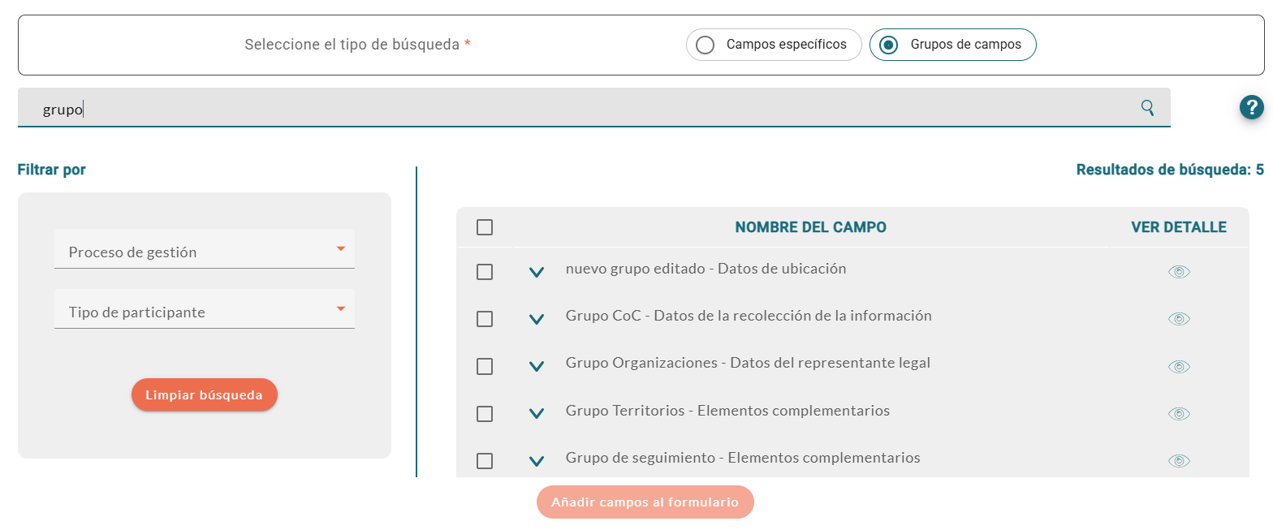View detail of Grupo CoC row
This screenshot has width=1273, height=530.
tap(1179, 319)
